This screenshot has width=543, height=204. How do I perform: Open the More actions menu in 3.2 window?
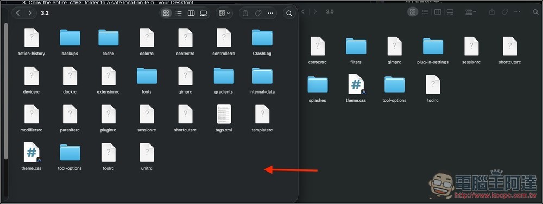click(270, 13)
